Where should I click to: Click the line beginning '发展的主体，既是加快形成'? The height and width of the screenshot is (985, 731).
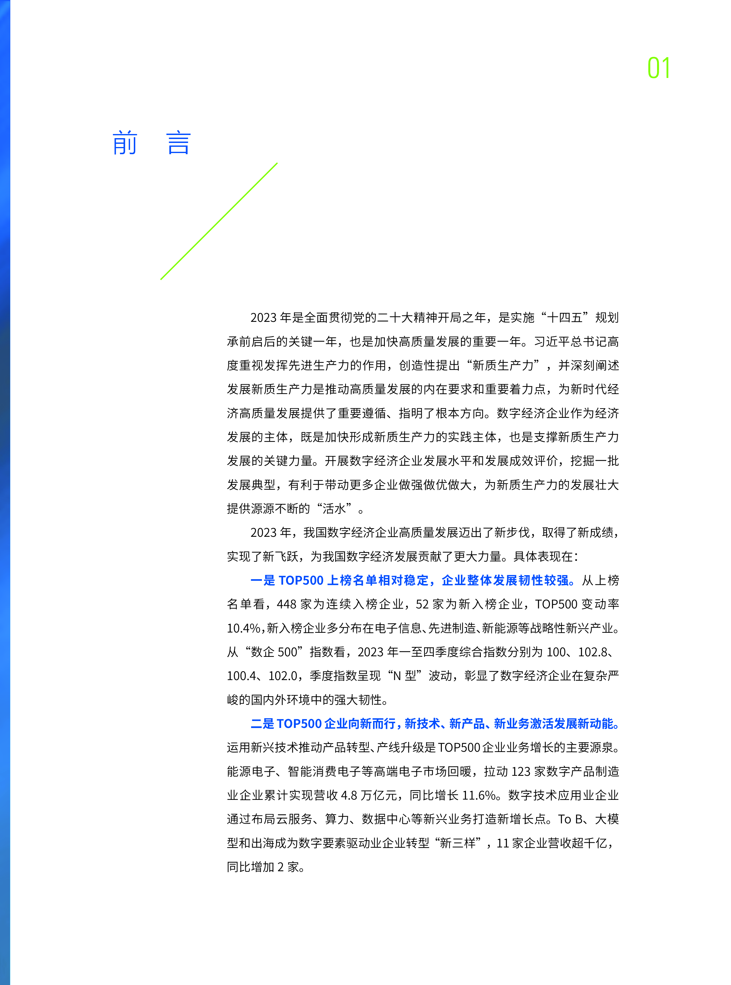coord(423,437)
